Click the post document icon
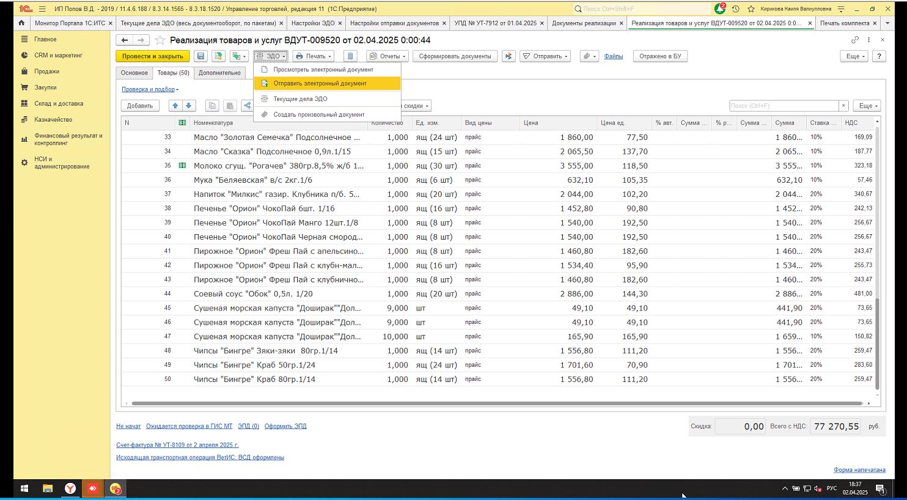The image size is (907, 500). pyautogui.click(x=218, y=56)
